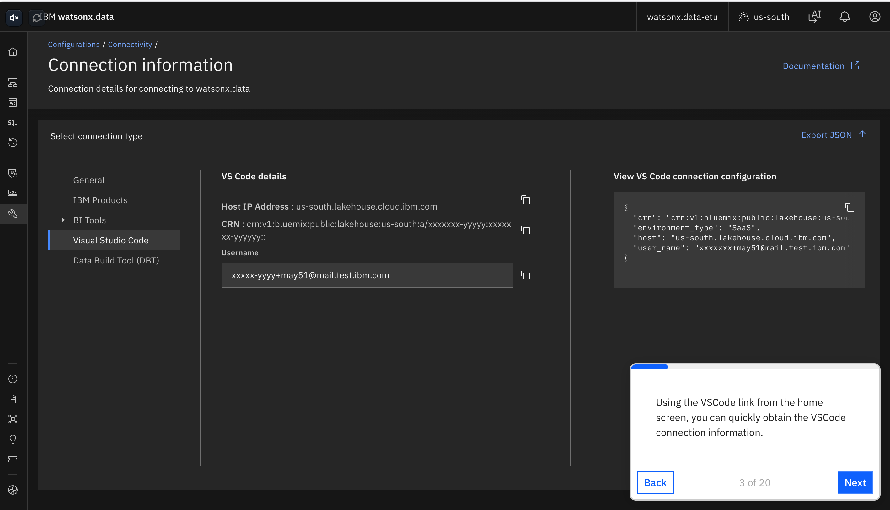Screen dimensions: 890x510
Task: Click the Next button in tour popup
Action: (x=855, y=482)
